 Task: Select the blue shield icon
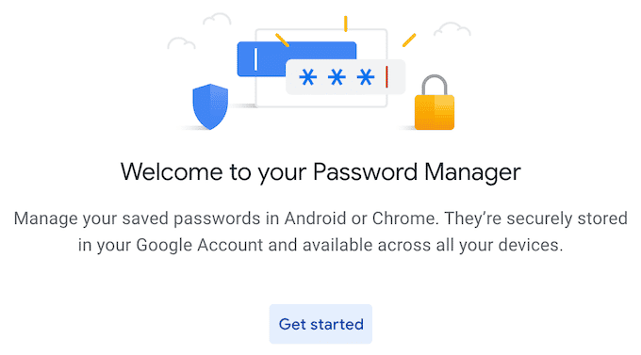click(x=210, y=106)
